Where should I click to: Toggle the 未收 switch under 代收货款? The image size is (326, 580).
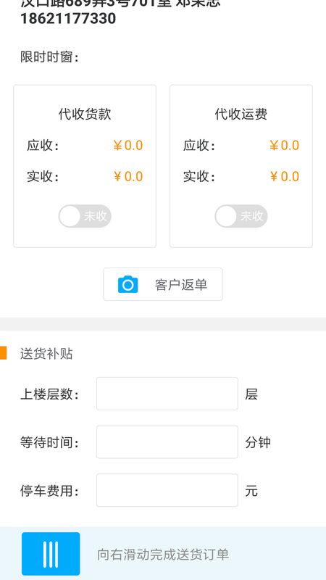[85, 216]
